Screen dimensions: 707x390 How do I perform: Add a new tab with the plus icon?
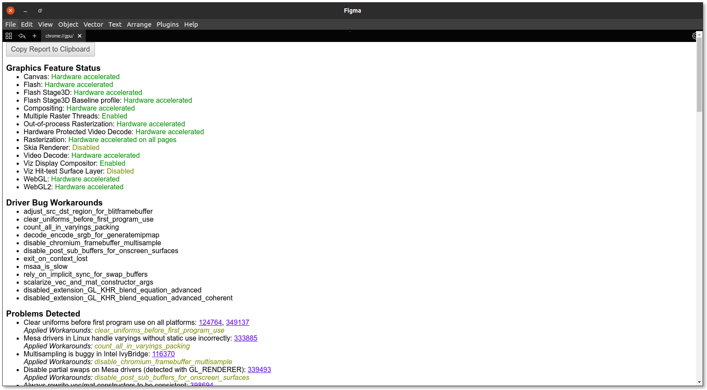35,36
